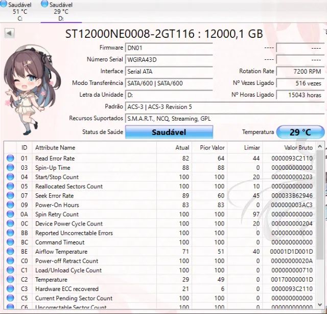Click the Nº Vezes Ligado field 516 vezes
This screenshot has width=327, height=314.
pyautogui.click(x=300, y=83)
